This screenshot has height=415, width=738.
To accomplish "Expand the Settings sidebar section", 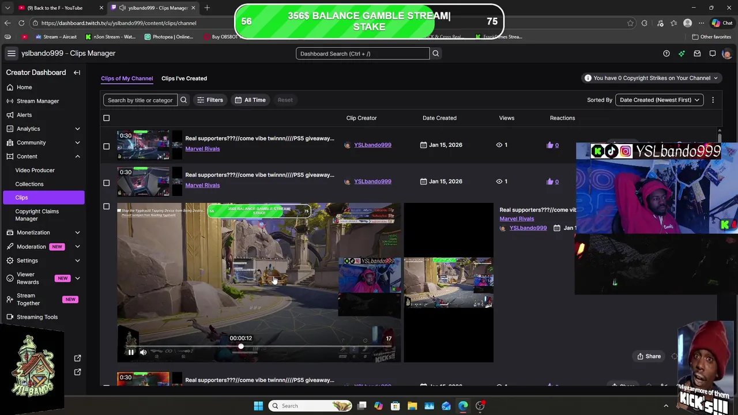I will [x=77, y=261].
